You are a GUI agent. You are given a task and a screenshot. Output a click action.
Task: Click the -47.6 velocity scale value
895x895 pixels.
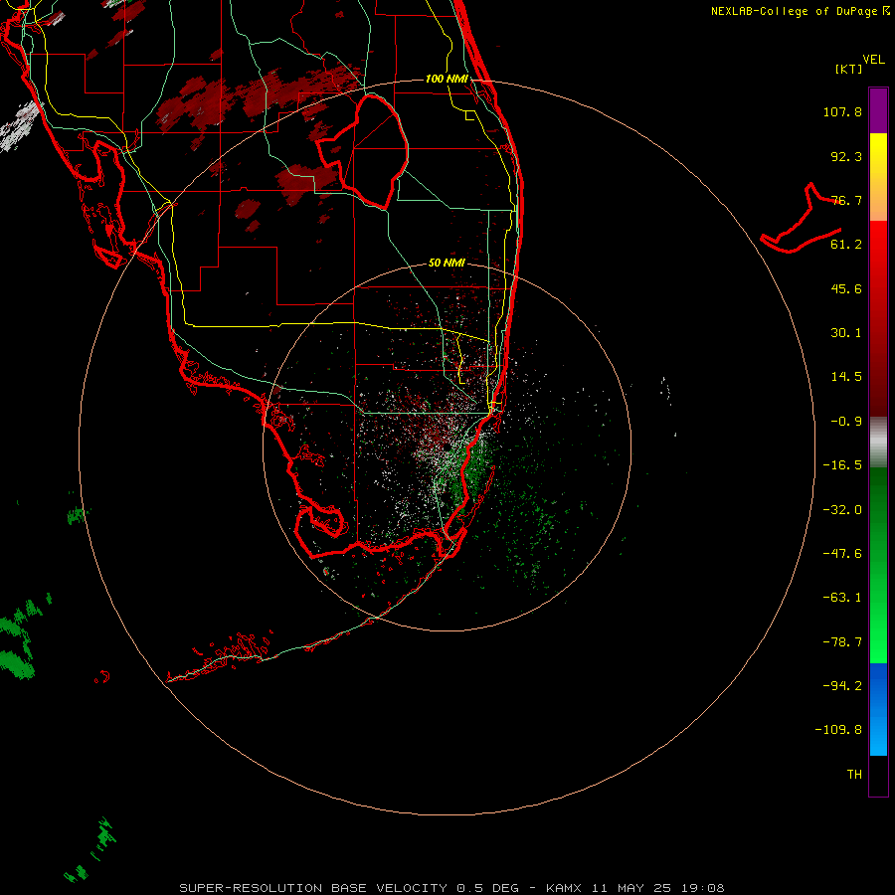coord(842,554)
